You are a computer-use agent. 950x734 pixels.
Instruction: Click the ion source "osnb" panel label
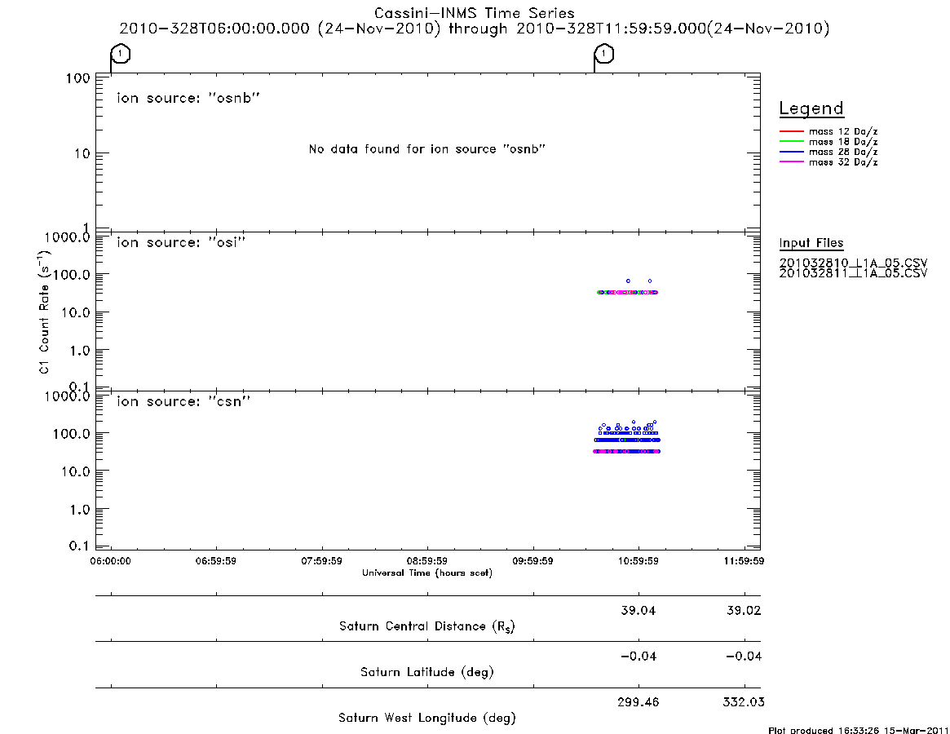188,98
